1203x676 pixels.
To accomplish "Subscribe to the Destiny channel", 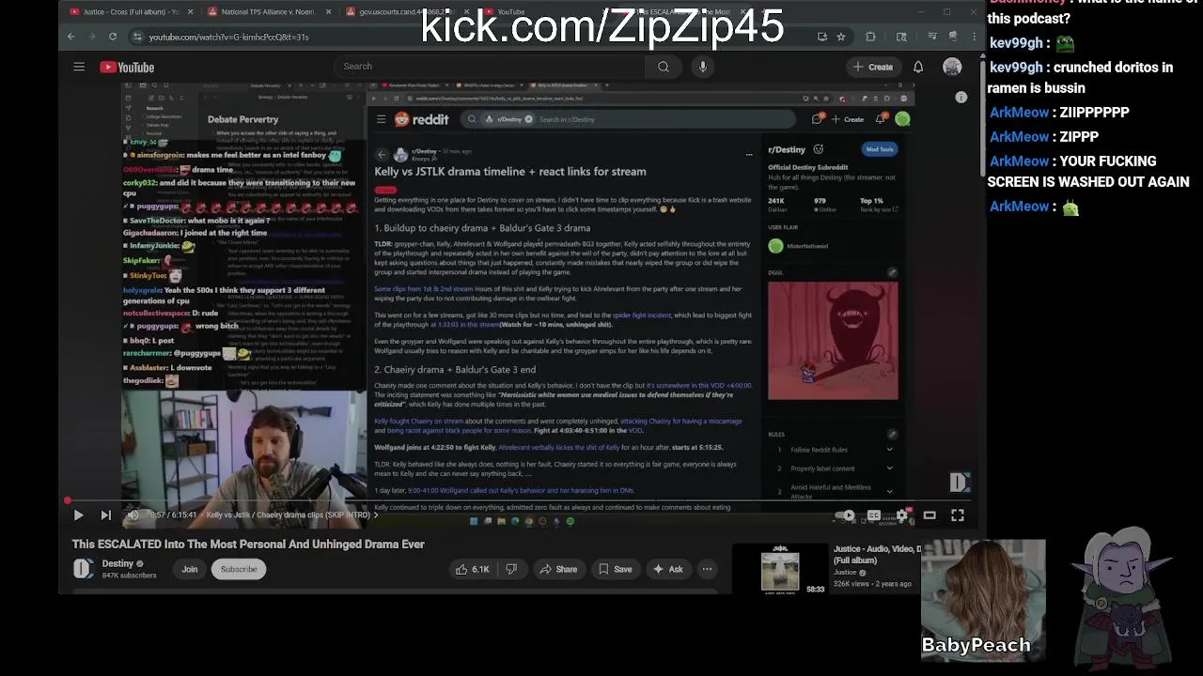I will tap(239, 569).
